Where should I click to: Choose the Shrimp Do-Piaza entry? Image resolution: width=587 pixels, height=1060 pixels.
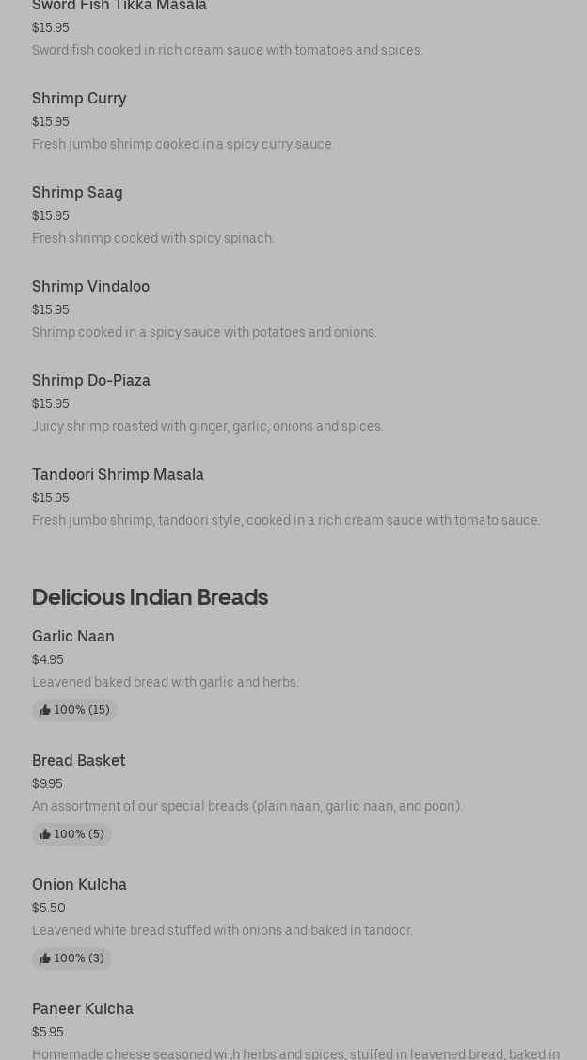(91, 381)
